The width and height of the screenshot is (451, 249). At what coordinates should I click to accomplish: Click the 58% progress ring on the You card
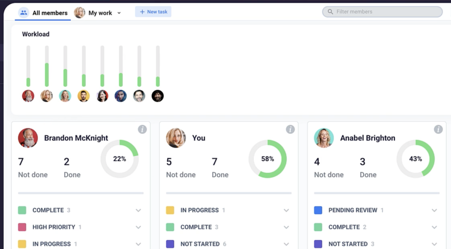[x=267, y=159]
